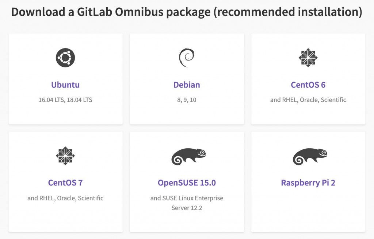Open the Ubuntu package link
The height and width of the screenshot is (239, 374).
tap(65, 85)
